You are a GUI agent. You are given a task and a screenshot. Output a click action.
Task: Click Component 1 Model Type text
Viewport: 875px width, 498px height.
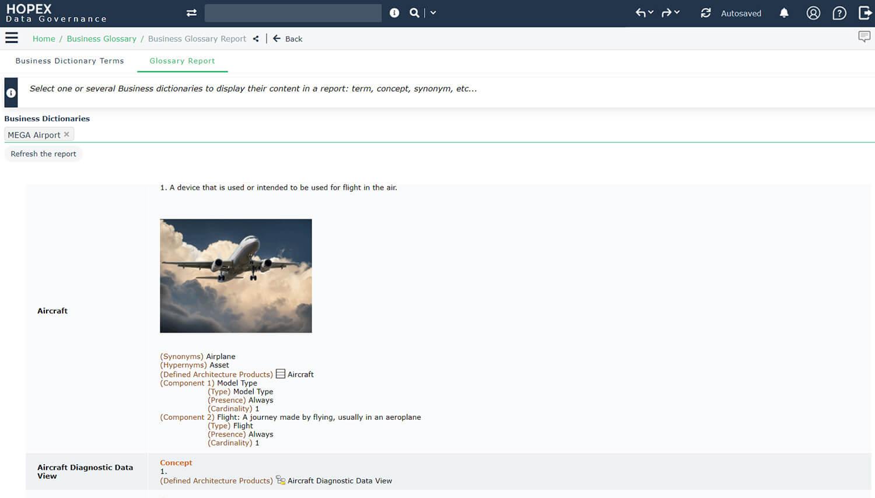[x=237, y=383]
